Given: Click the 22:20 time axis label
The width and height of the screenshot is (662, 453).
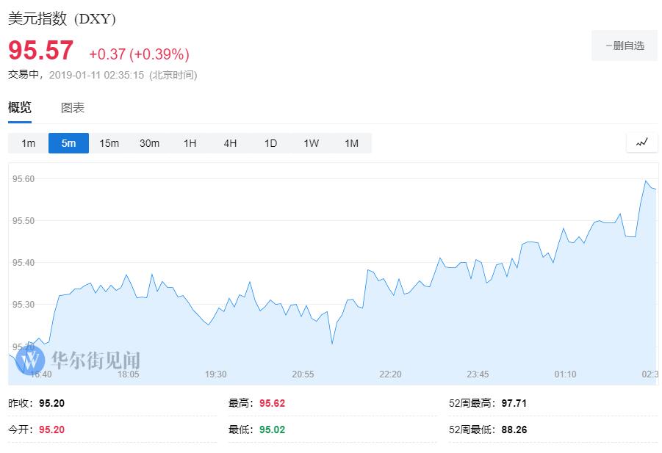Looking at the screenshot, I should (390, 374).
